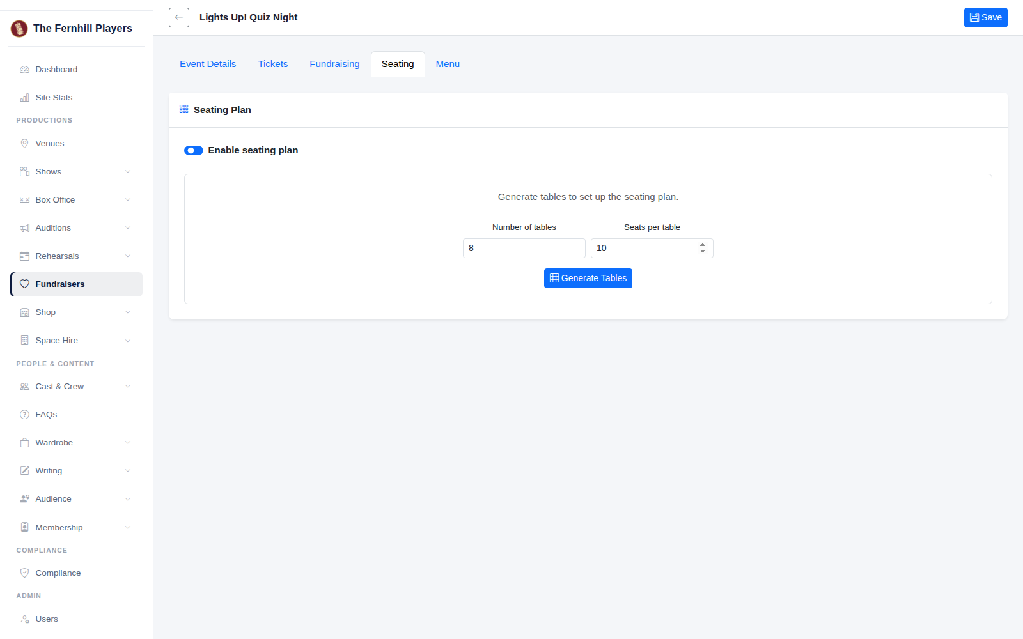Open the Fundraising tab

pyautogui.click(x=334, y=64)
